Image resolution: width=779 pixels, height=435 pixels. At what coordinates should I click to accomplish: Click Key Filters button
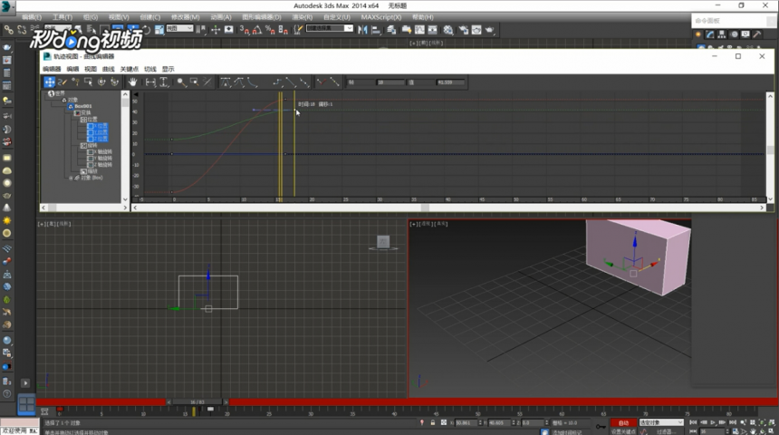(x=664, y=431)
